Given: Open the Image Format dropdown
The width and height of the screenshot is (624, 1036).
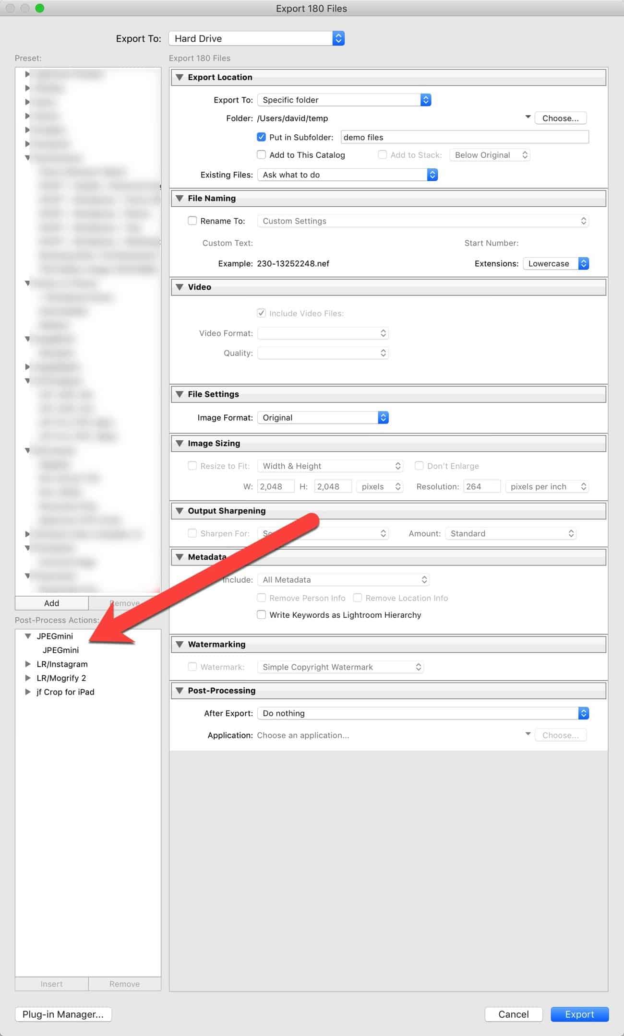Looking at the screenshot, I should [323, 417].
